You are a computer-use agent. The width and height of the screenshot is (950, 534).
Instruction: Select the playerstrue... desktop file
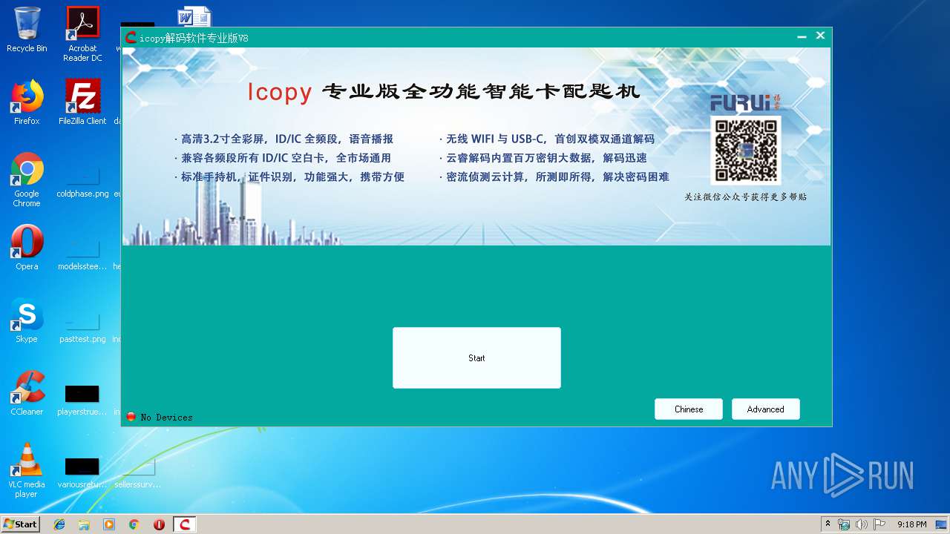click(82, 400)
